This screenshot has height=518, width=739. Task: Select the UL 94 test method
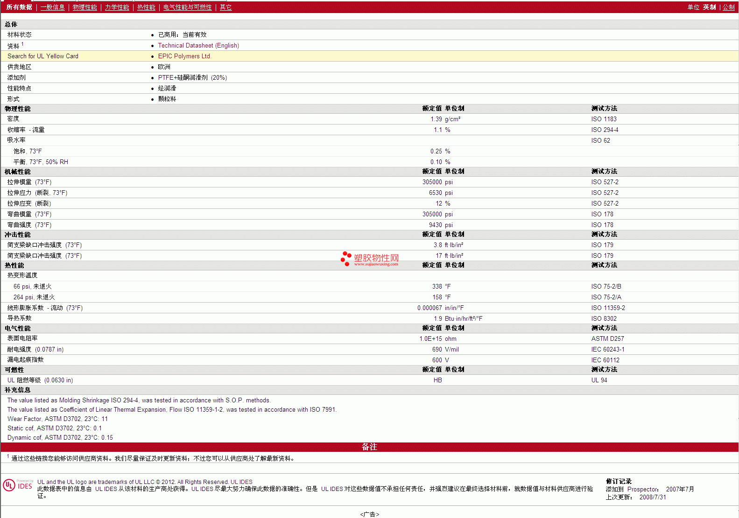click(599, 380)
